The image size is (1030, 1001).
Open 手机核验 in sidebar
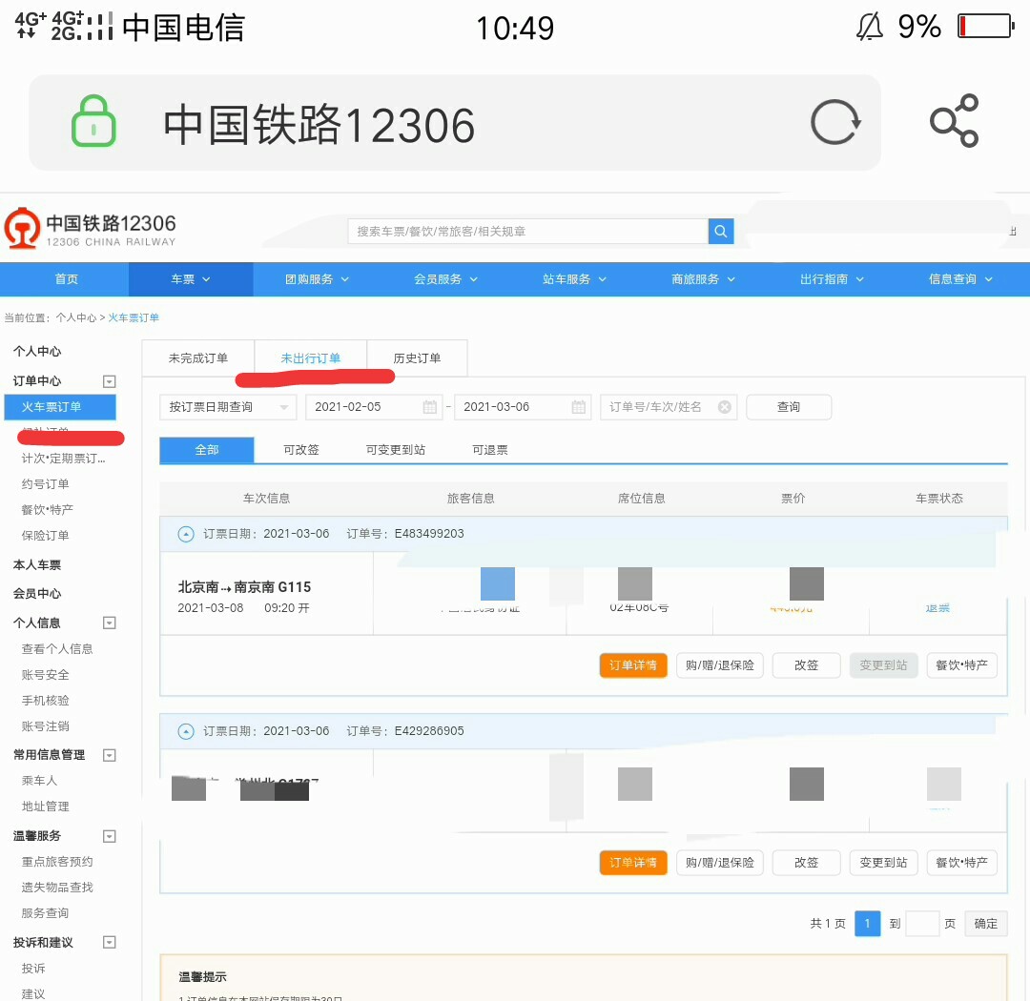(46, 700)
